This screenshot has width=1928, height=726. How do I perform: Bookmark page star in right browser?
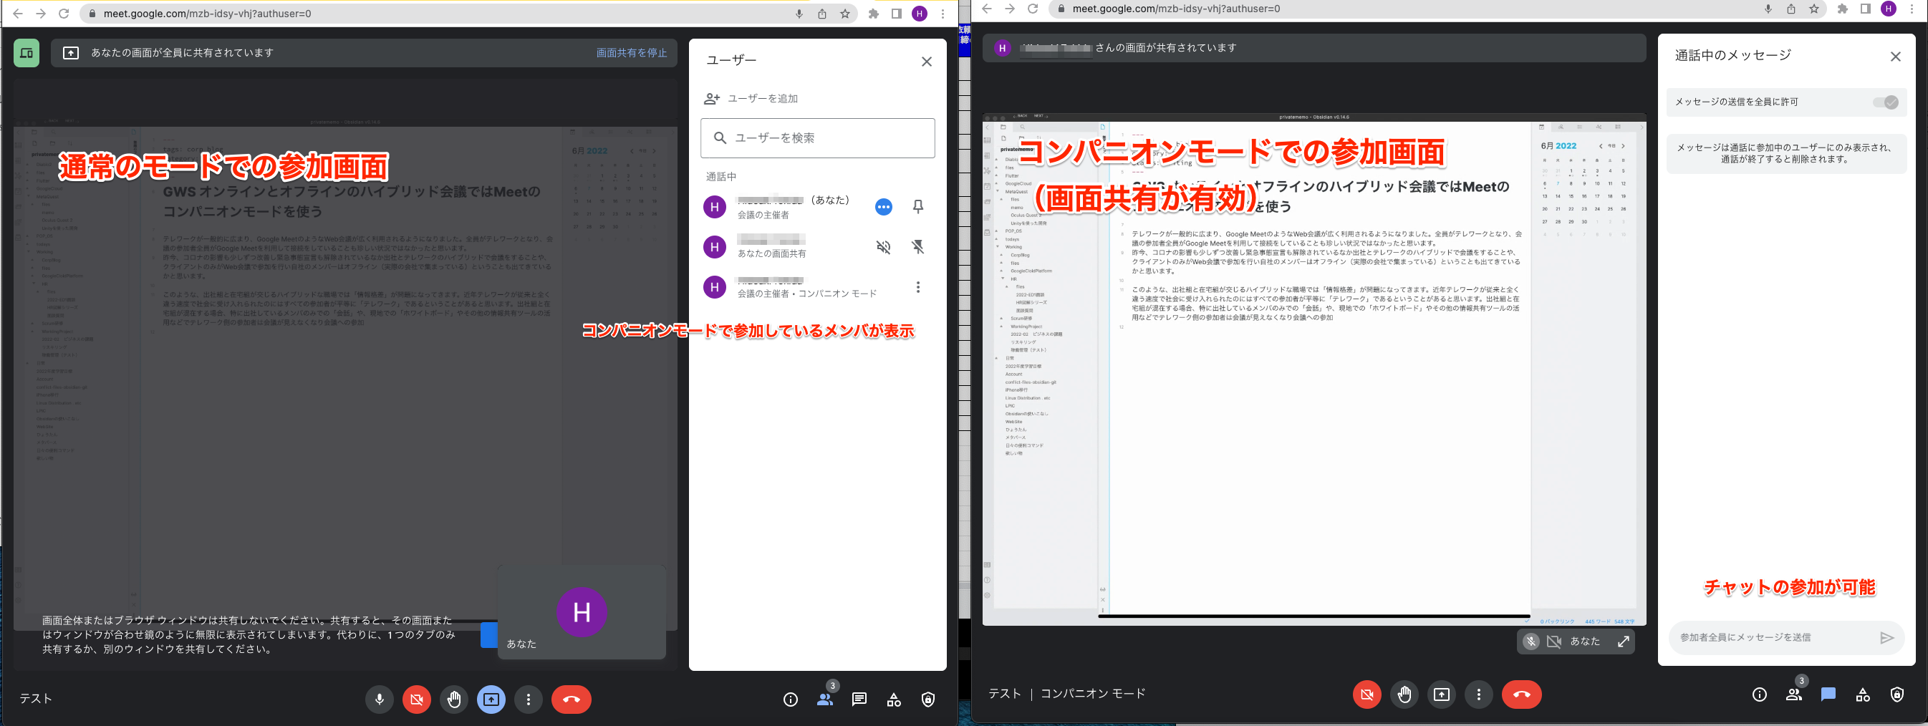point(1813,9)
